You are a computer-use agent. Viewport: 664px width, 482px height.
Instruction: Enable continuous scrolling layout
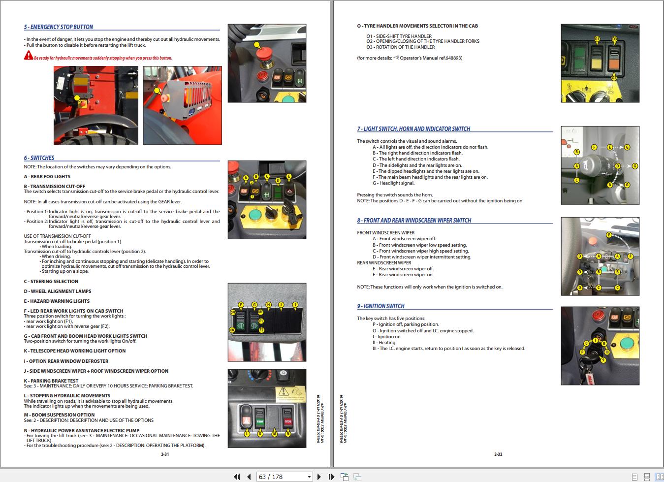[647, 477]
